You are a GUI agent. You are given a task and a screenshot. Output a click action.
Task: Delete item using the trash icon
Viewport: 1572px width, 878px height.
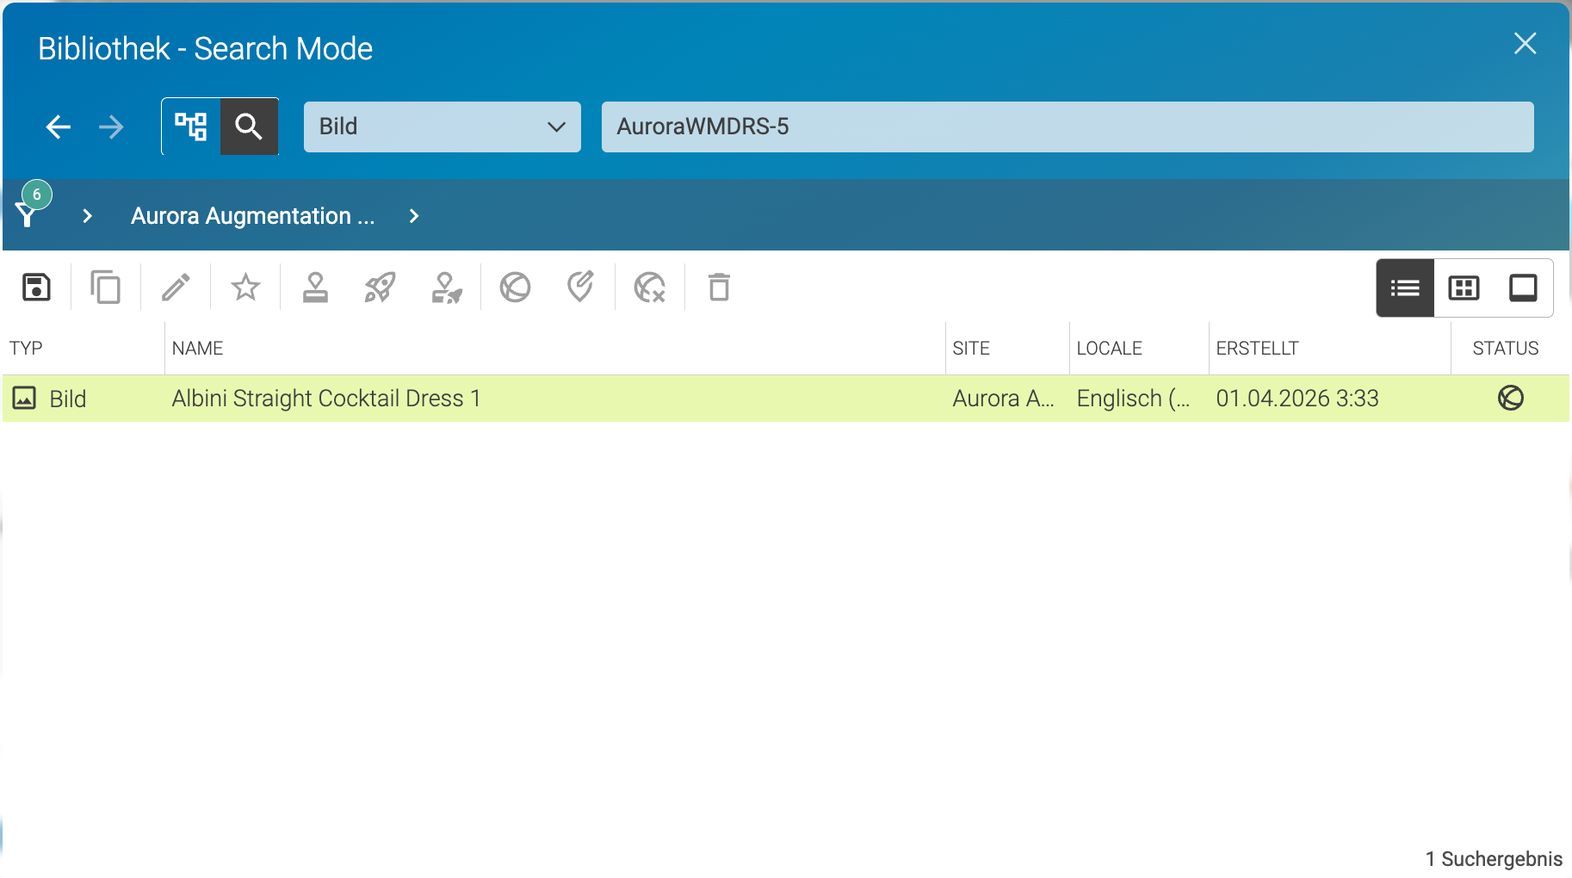click(719, 288)
